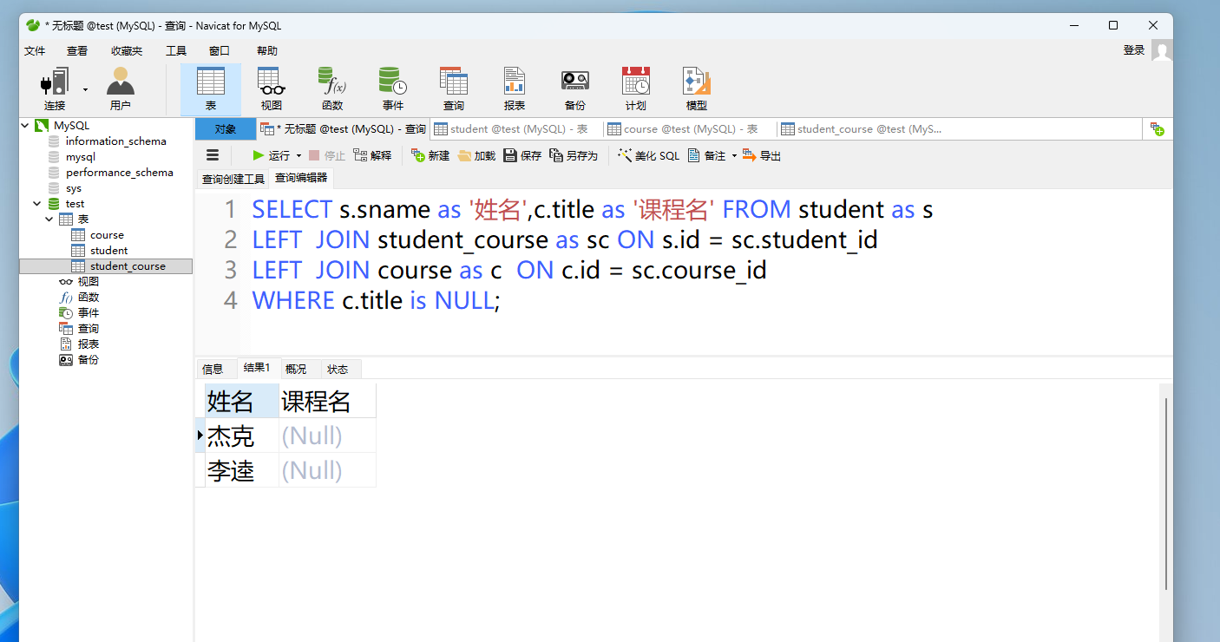Click the 杰克 result cell
This screenshot has width=1220, height=642.
point(242,436)
